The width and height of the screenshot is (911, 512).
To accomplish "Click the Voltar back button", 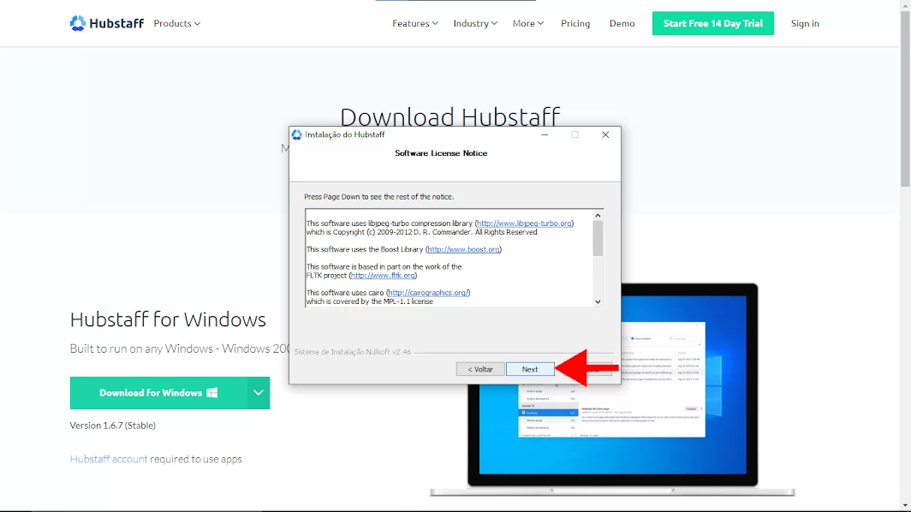I will point(479,369).
